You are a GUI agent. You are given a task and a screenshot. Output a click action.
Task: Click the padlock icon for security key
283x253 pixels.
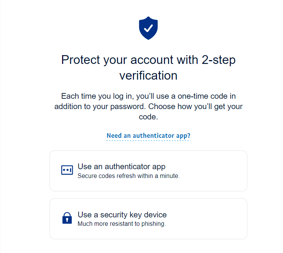tap(67, 218)
